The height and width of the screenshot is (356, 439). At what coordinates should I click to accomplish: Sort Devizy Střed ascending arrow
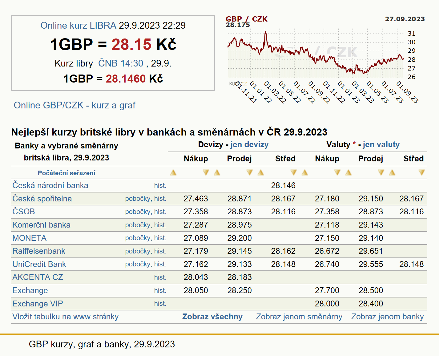[261, 172]
